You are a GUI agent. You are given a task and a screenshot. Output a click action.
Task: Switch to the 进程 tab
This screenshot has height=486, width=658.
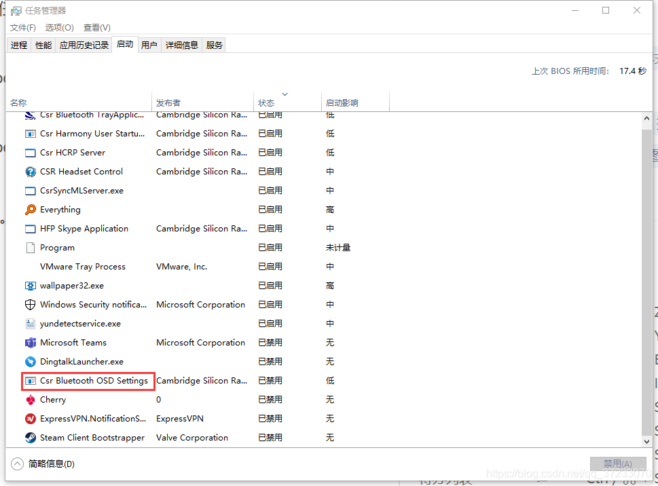point(19,45)
